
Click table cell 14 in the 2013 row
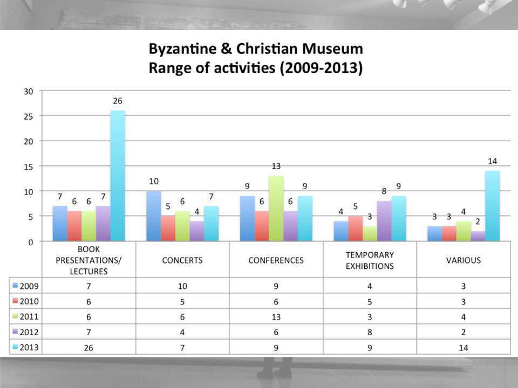coord(463,348)
